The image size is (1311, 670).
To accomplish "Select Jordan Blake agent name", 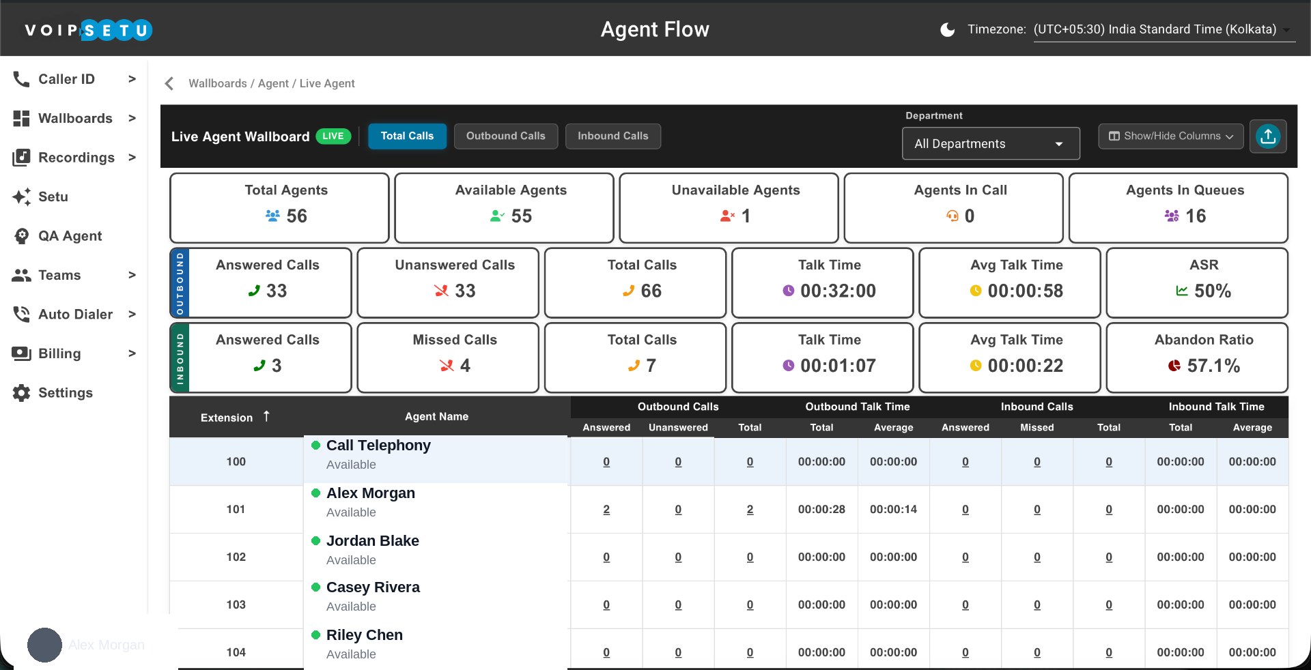I will click(373, 541).
